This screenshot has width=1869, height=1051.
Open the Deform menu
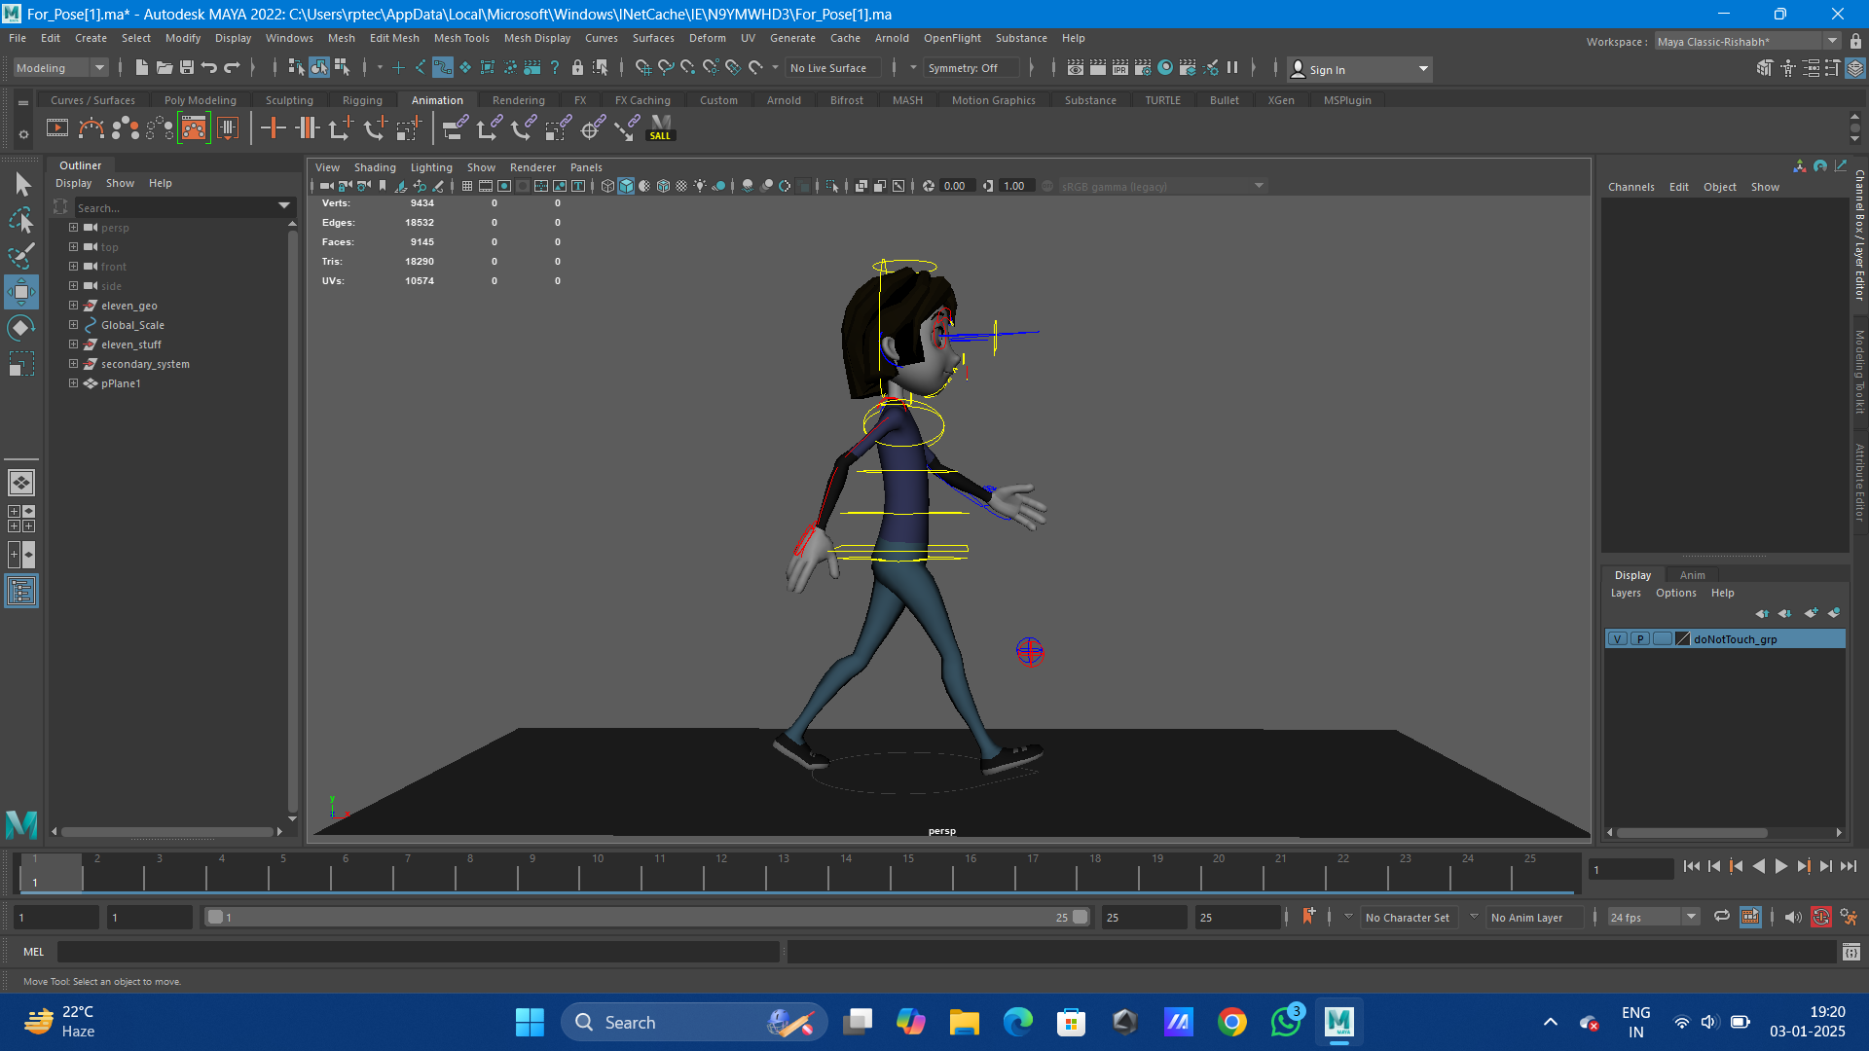(x=708, y=38)
